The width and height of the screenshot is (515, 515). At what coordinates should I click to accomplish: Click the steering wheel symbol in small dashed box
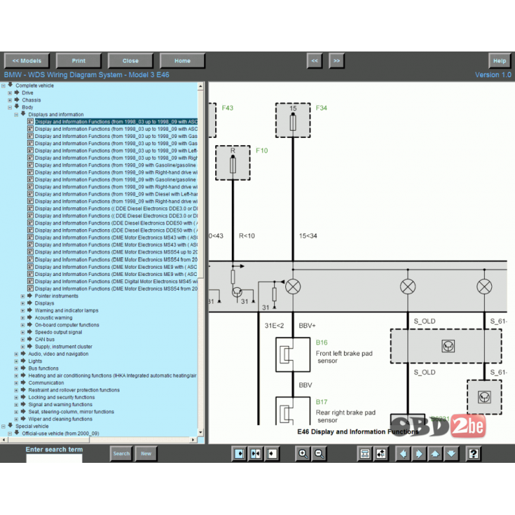(484, 397)
